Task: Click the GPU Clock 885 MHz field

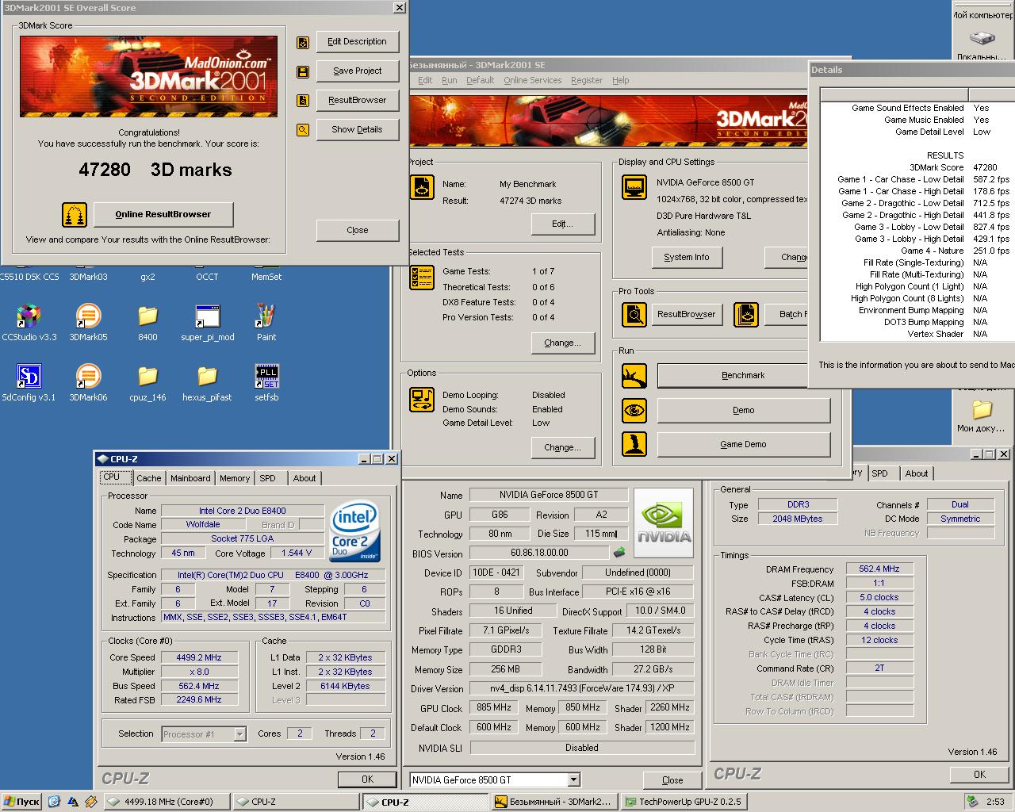Action: tap(494, 707)
